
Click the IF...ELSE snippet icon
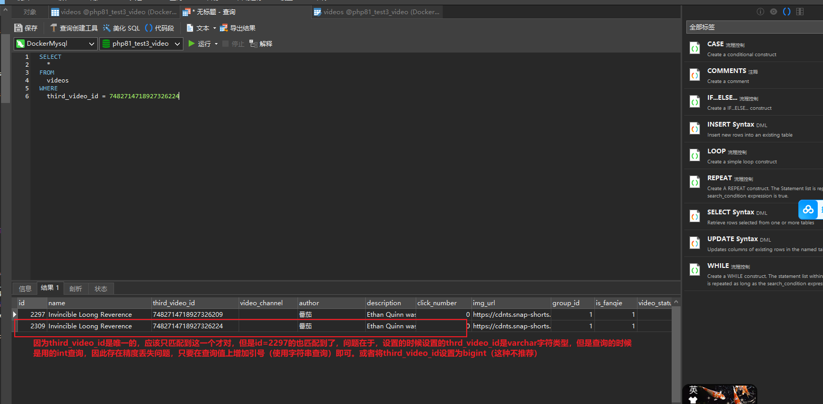[695, 102]
